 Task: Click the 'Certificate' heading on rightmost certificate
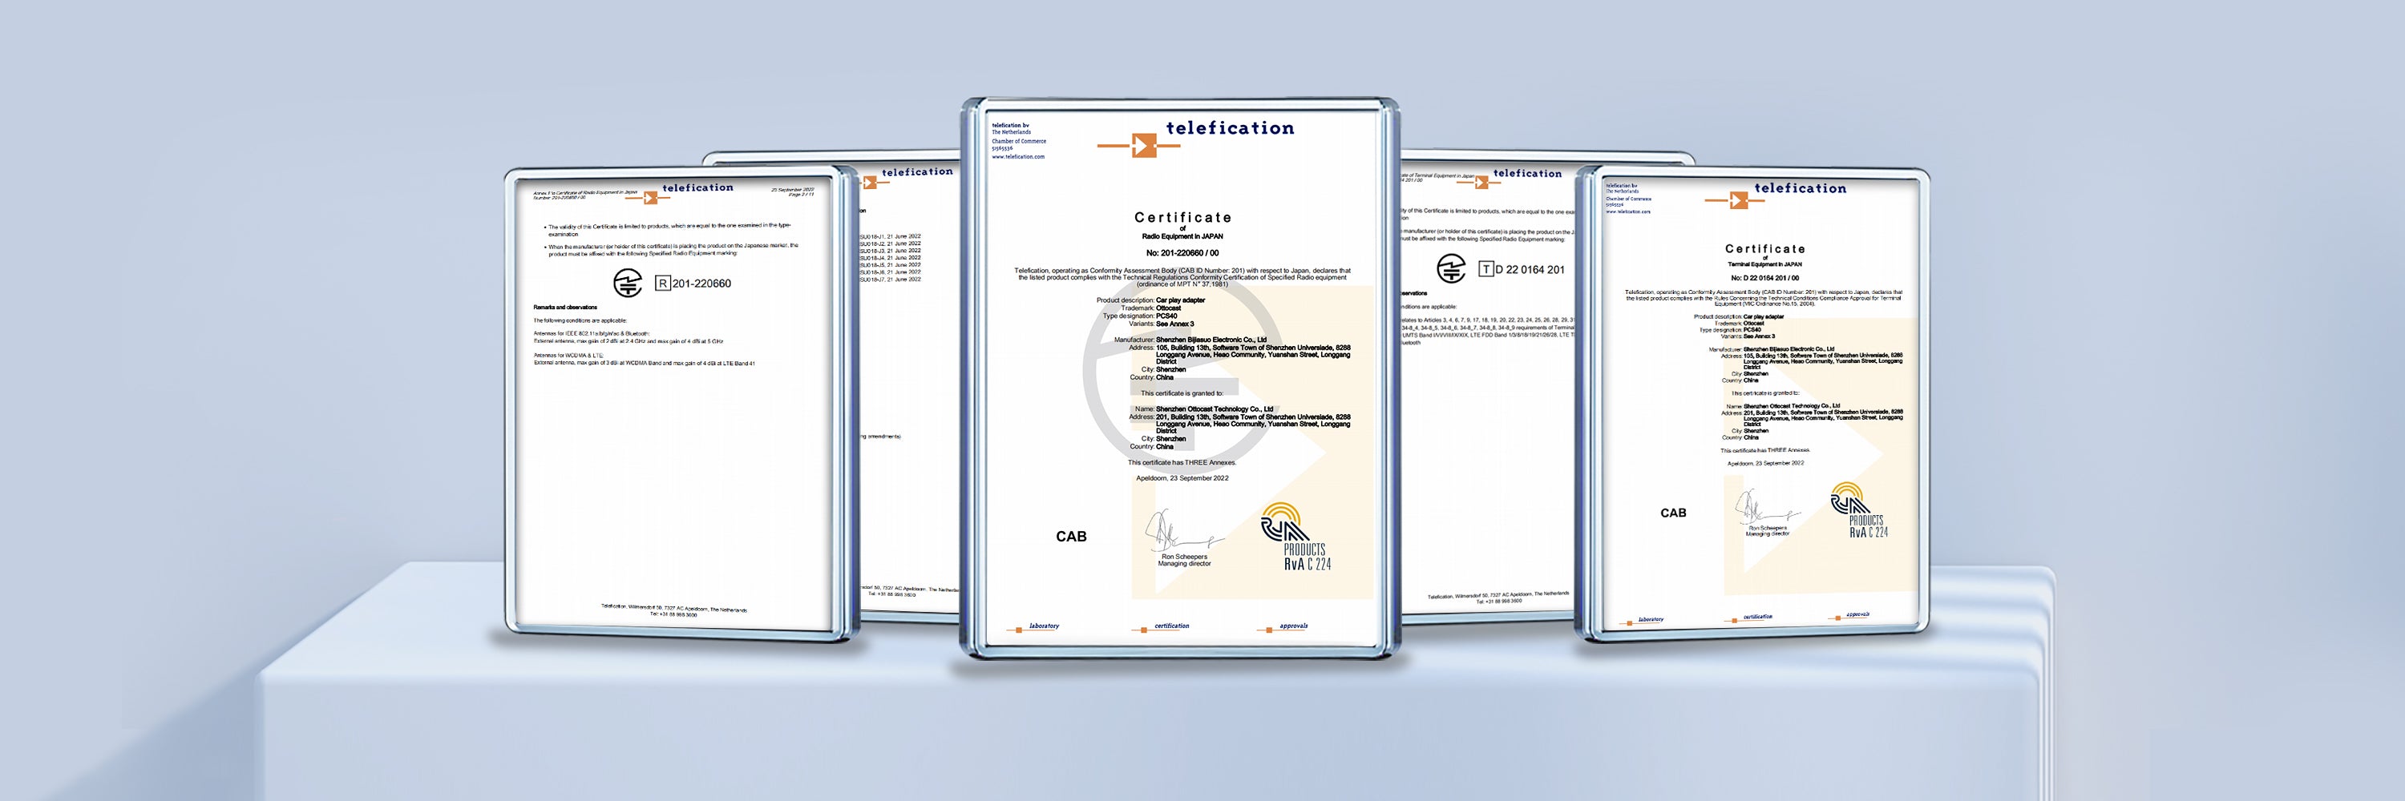click(x=1764, y=249)
